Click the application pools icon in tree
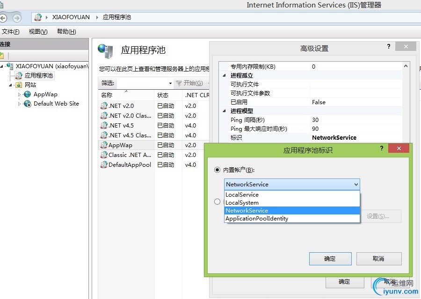The image size is (421, 299). coord(19,76)
